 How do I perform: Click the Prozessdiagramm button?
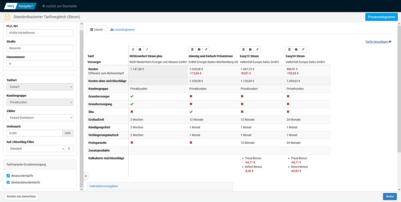[x=381, y=17]
